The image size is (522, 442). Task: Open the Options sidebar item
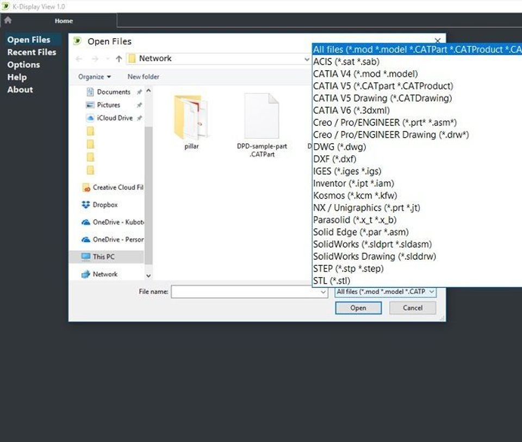[x=23, y=65]
